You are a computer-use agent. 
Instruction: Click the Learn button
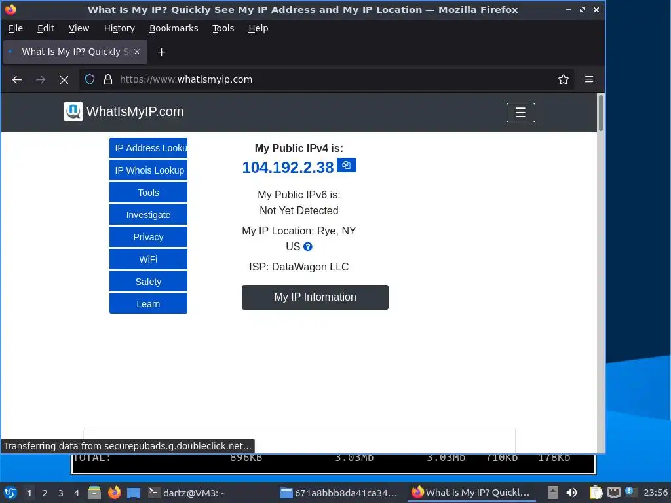tap(149, 304)
